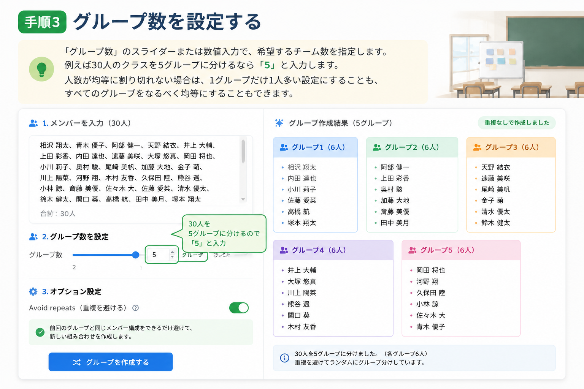This screenshot has height=389, width=584.
Task: Increase group count with the spinner up arrow
Action: [x=172, y=252]
